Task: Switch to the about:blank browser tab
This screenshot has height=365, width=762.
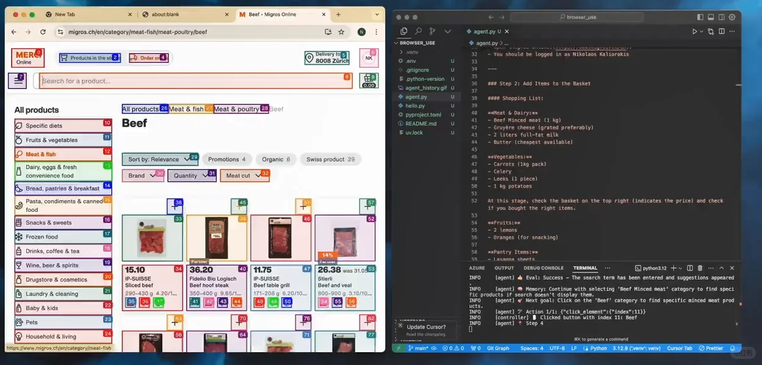Action: click(186, 14)
